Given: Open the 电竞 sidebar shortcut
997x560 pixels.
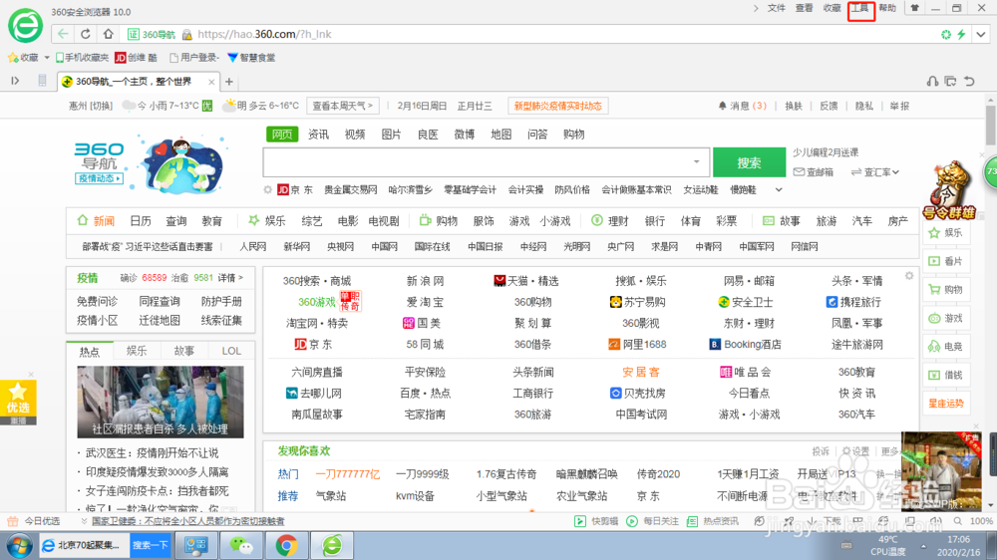Looking at the screenshot, I should pyautogui.click(x=945, y=347).
